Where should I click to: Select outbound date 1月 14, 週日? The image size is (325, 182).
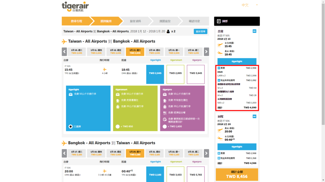click(155, 52)
